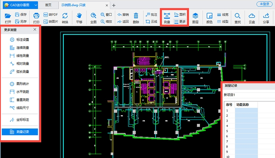Open the 图层 layers manager
Screen dimensions: 275x158
(x=195, y=18)
